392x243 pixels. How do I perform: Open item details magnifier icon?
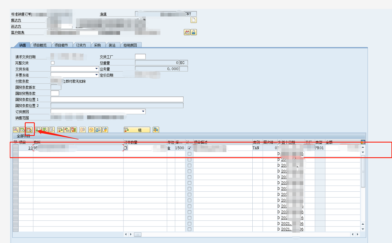(16, 130)
